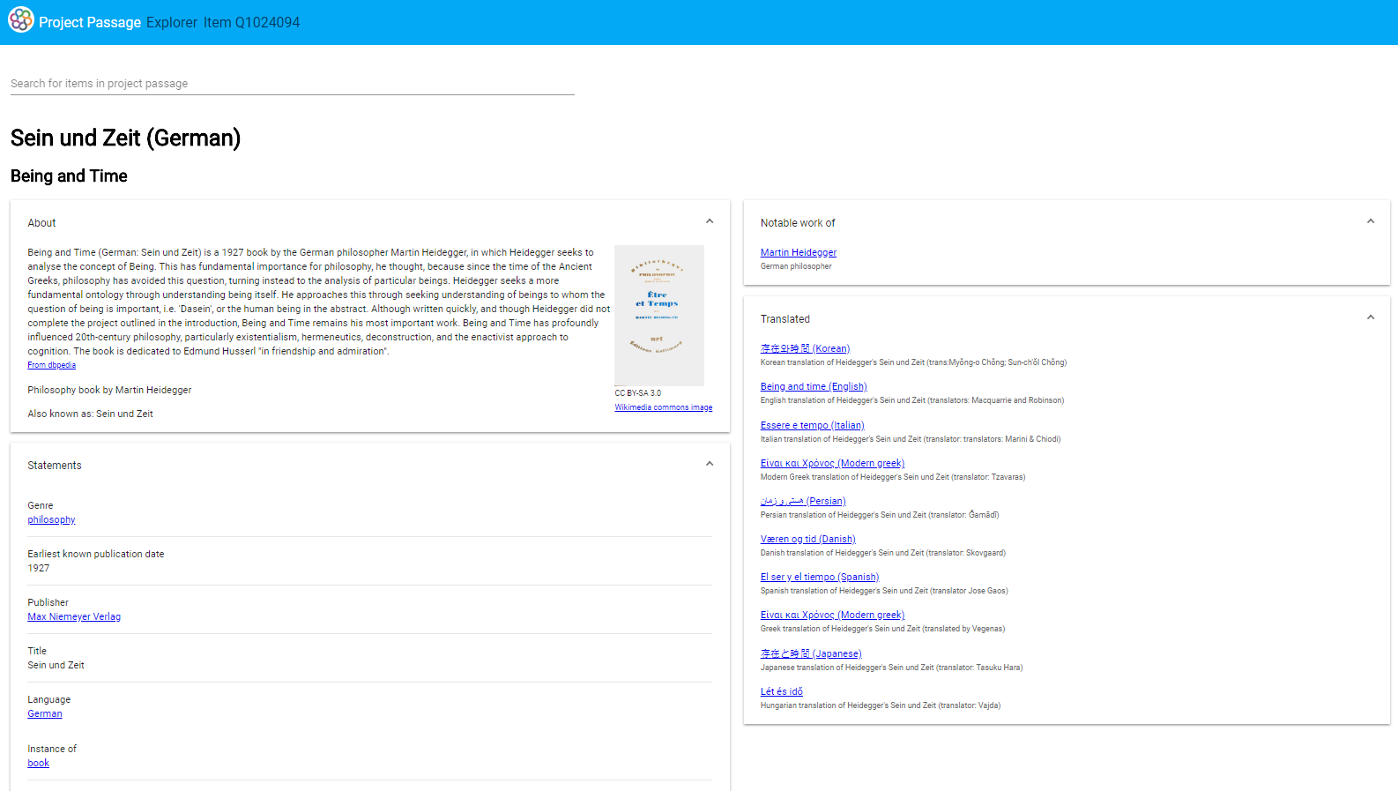Open the Explorer menu in header
1398x791 pixels.
point(172,23)
